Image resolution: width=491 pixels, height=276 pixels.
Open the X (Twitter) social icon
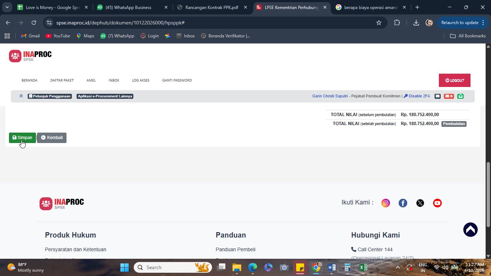click(420, 203)
